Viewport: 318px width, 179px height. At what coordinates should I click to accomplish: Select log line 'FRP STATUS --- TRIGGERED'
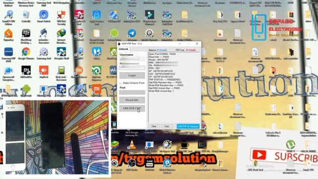(x=164, y=80)
